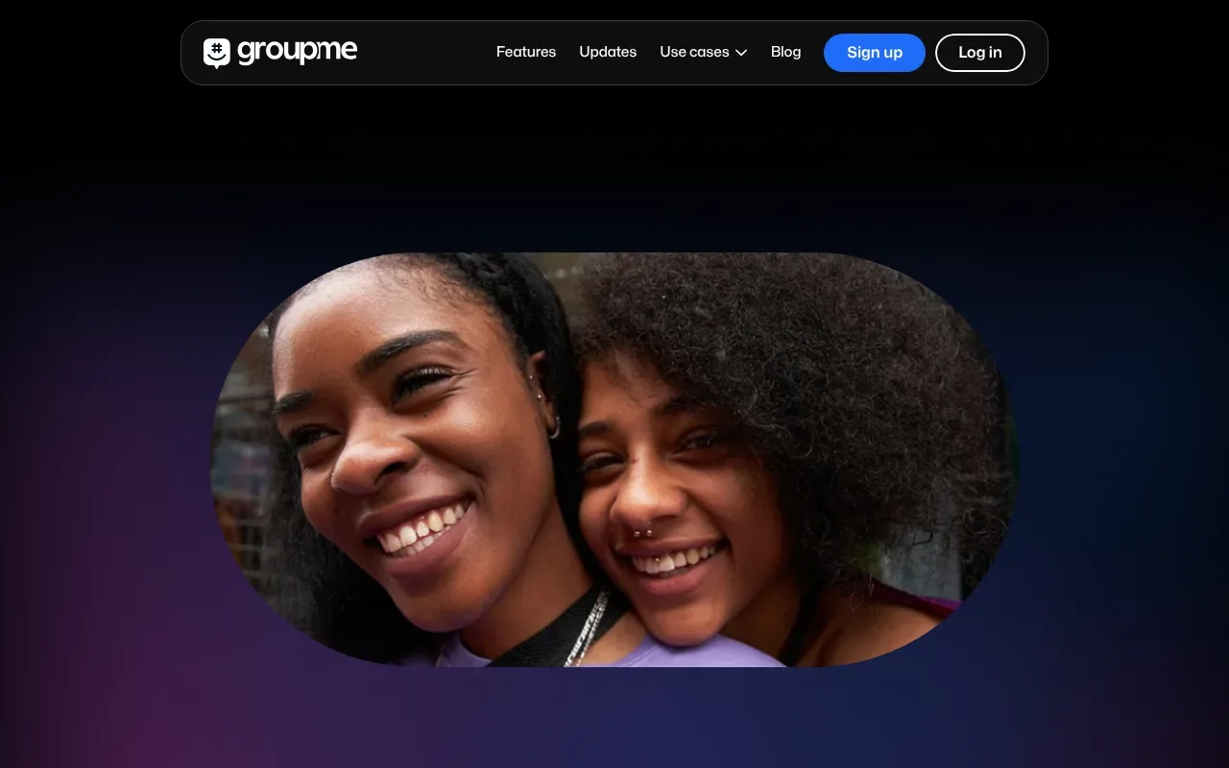The image size is (1229, 768).
Task: Click empty navbar space before Features
Action: (422, 53)
